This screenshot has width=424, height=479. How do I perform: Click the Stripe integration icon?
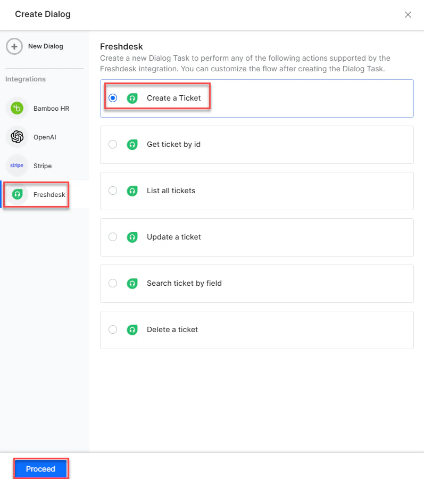16,166
